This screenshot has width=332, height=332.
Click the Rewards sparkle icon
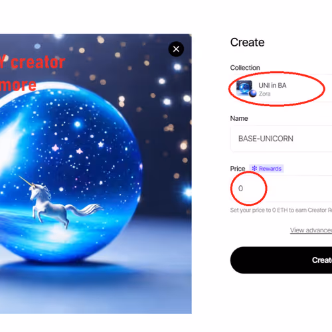point(254,169)
